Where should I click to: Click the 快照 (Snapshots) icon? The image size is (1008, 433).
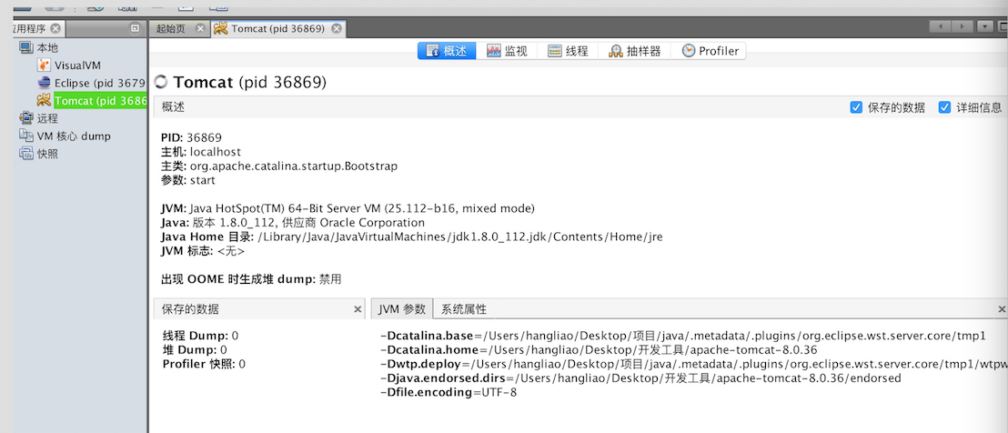25,154
